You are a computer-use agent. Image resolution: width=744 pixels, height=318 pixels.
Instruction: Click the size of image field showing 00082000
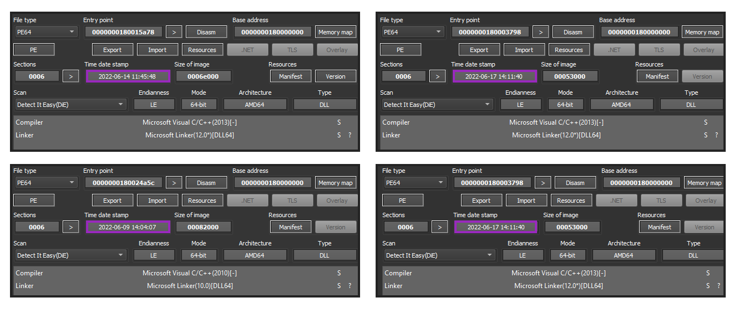point(203,227)
